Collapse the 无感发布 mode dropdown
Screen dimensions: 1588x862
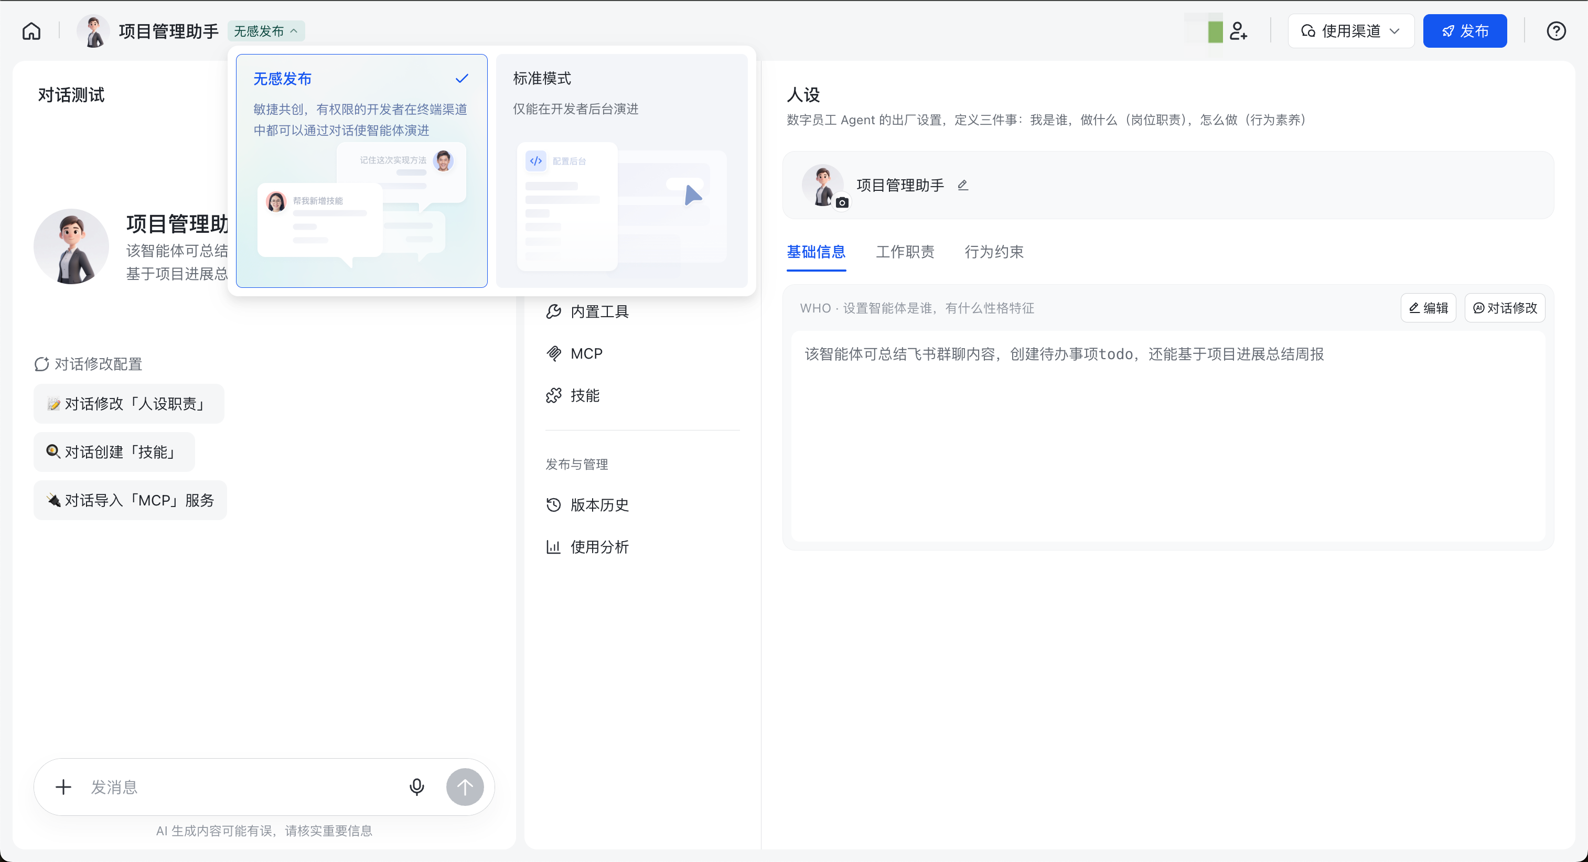pos(266,31)
